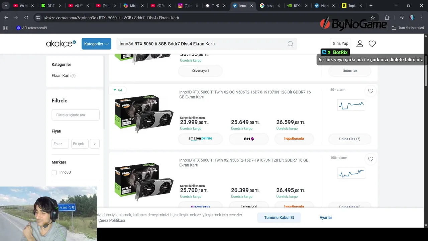Go back to the previous page
Viewport: 428px width, 241px height.
point(6,17)
